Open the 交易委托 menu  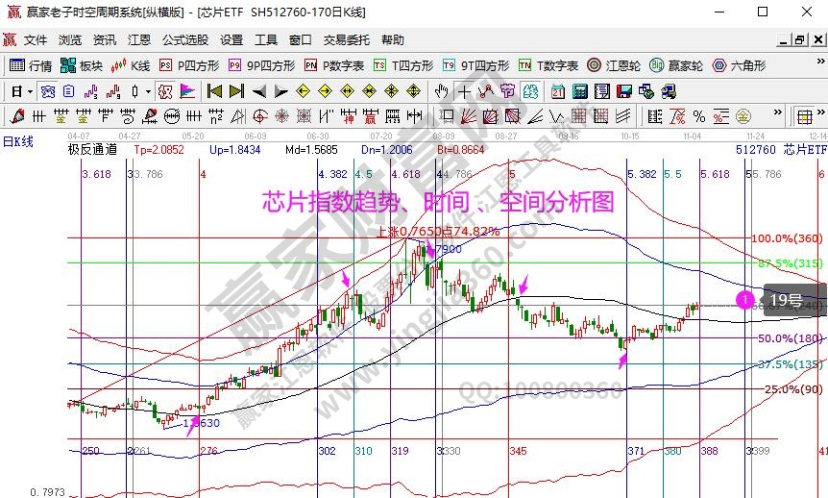point(346,40)
